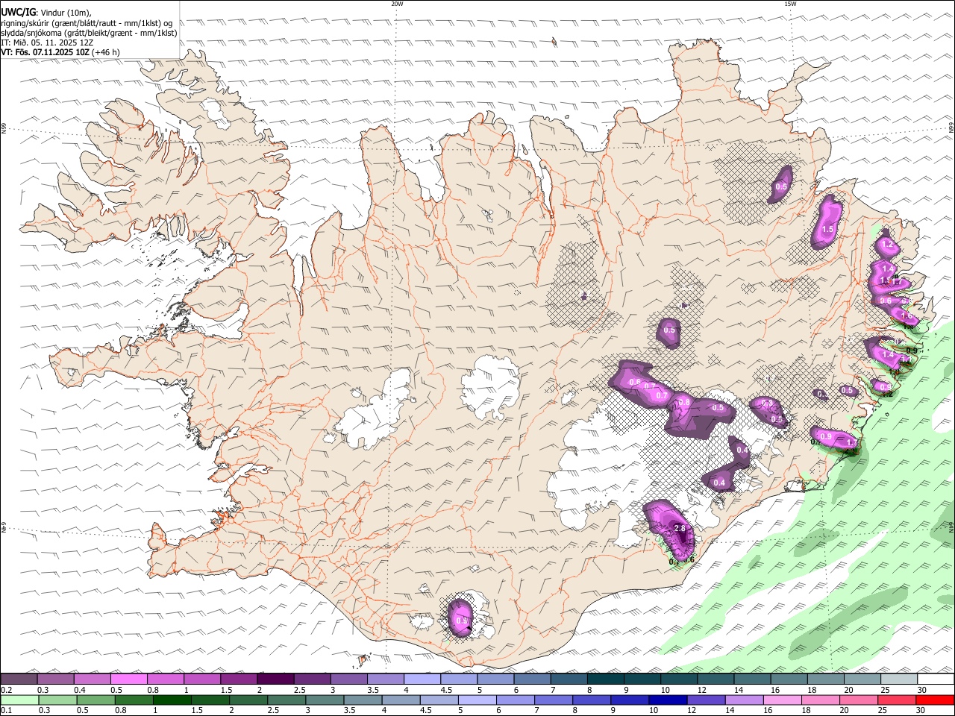
Task: Click the white snow swatch above 30
Action: pyautogui.click(x=936, y=679)
